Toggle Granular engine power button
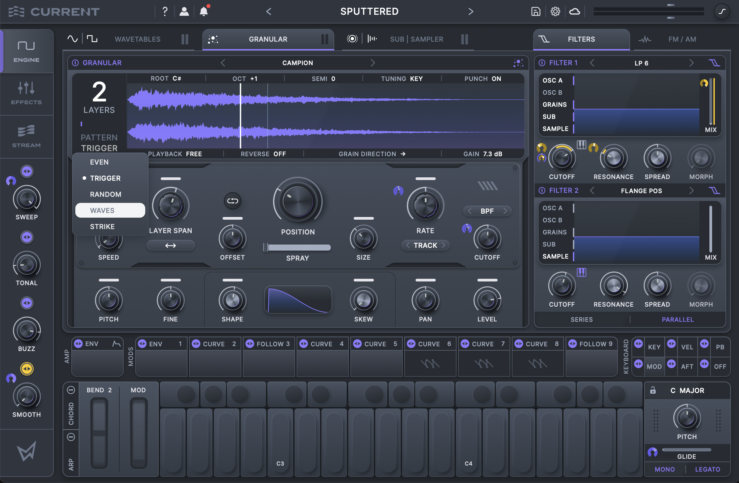739x483 pixels. 75,63
